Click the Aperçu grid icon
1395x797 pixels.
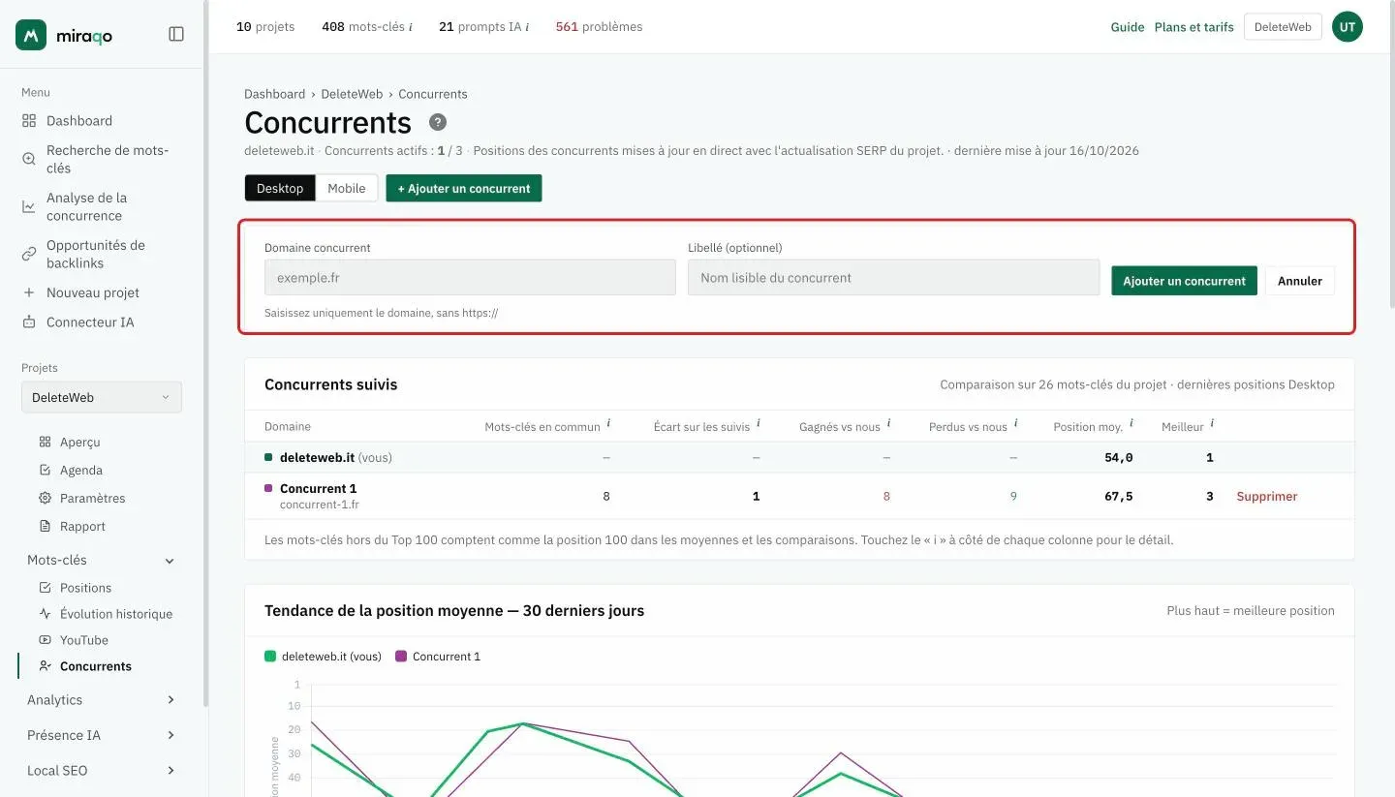[x=45, y=442]
